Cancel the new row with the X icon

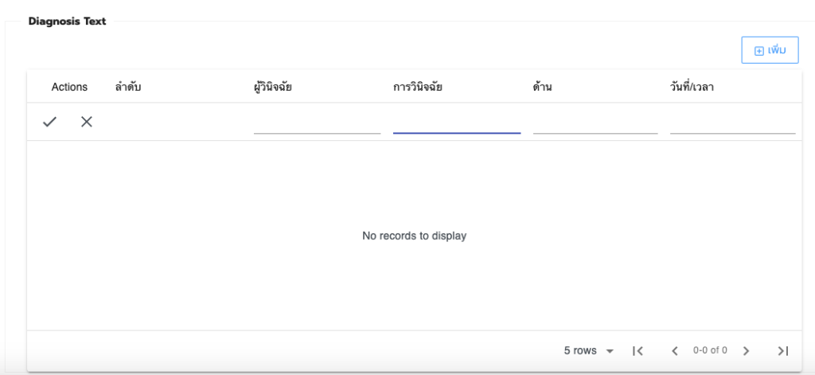87,122
